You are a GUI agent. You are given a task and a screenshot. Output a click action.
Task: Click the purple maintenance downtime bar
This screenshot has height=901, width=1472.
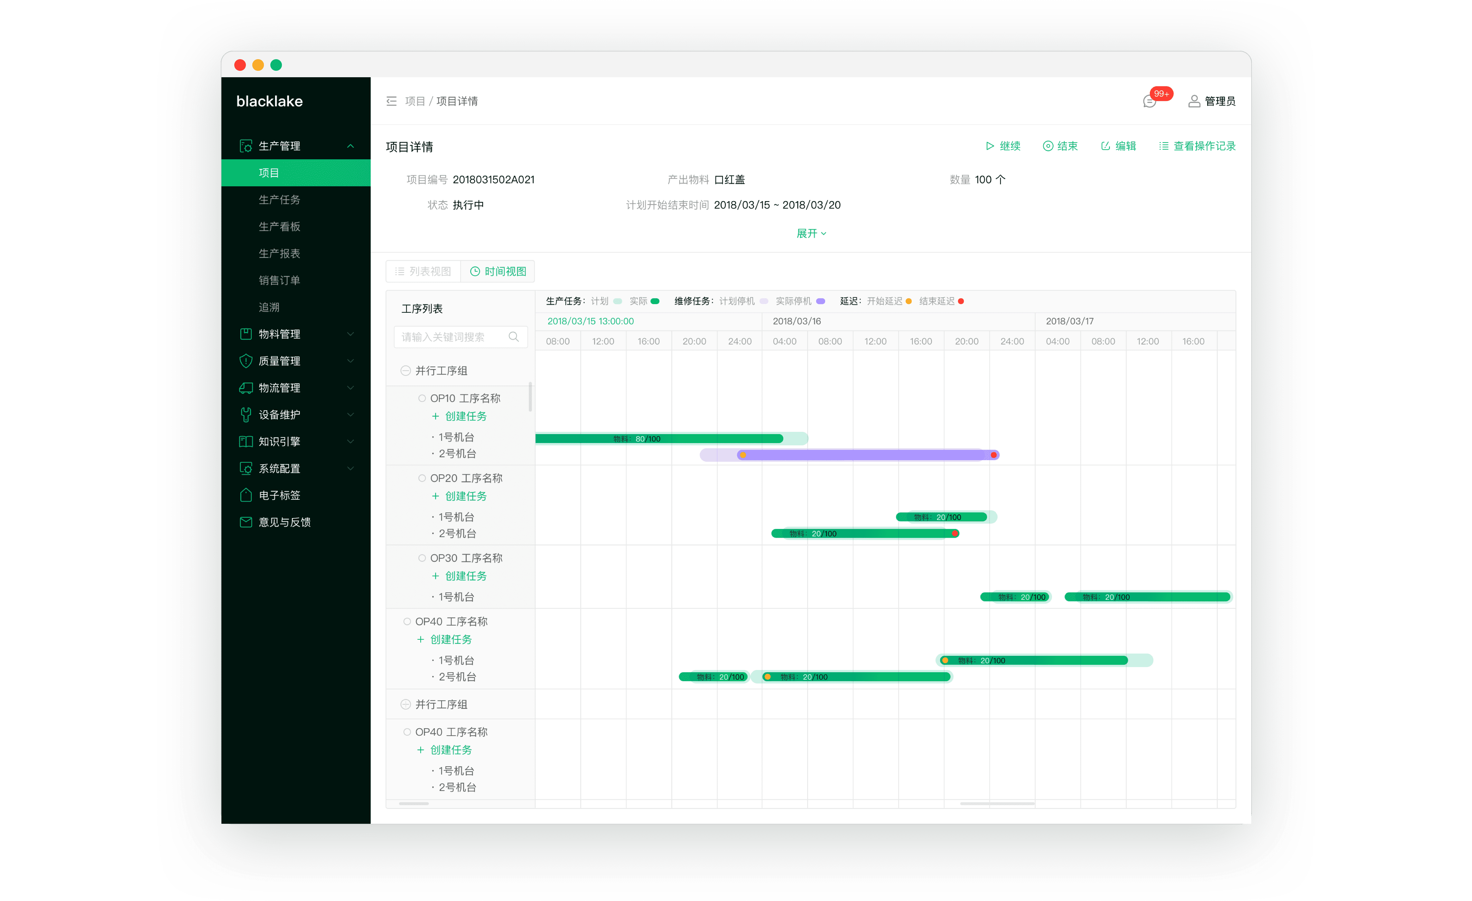tap(866, 455)
